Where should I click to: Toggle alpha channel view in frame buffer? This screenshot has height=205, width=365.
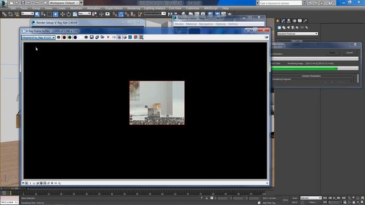pyautogui.click(x=80, y=38)
